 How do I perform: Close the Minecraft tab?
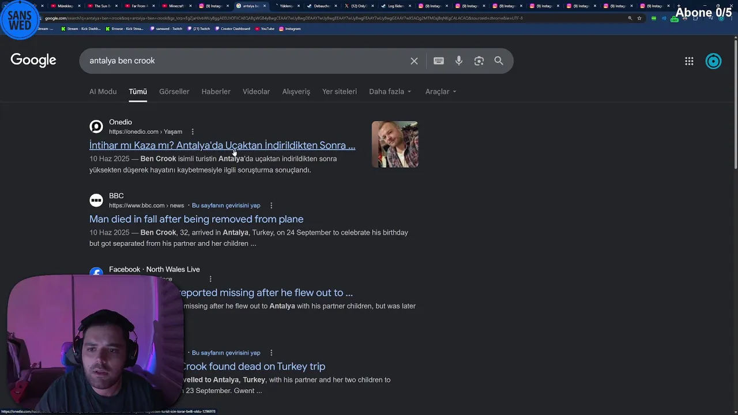point(190,6)
